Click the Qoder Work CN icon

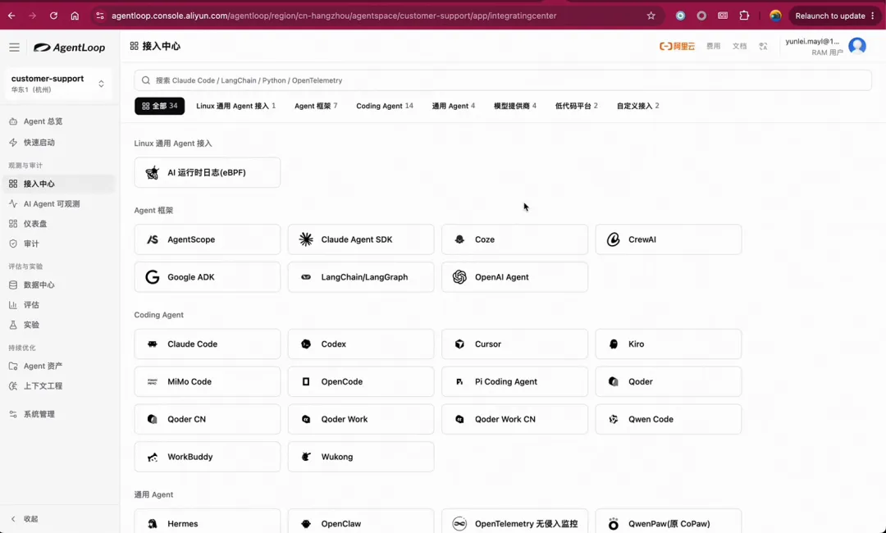(459, 420)
